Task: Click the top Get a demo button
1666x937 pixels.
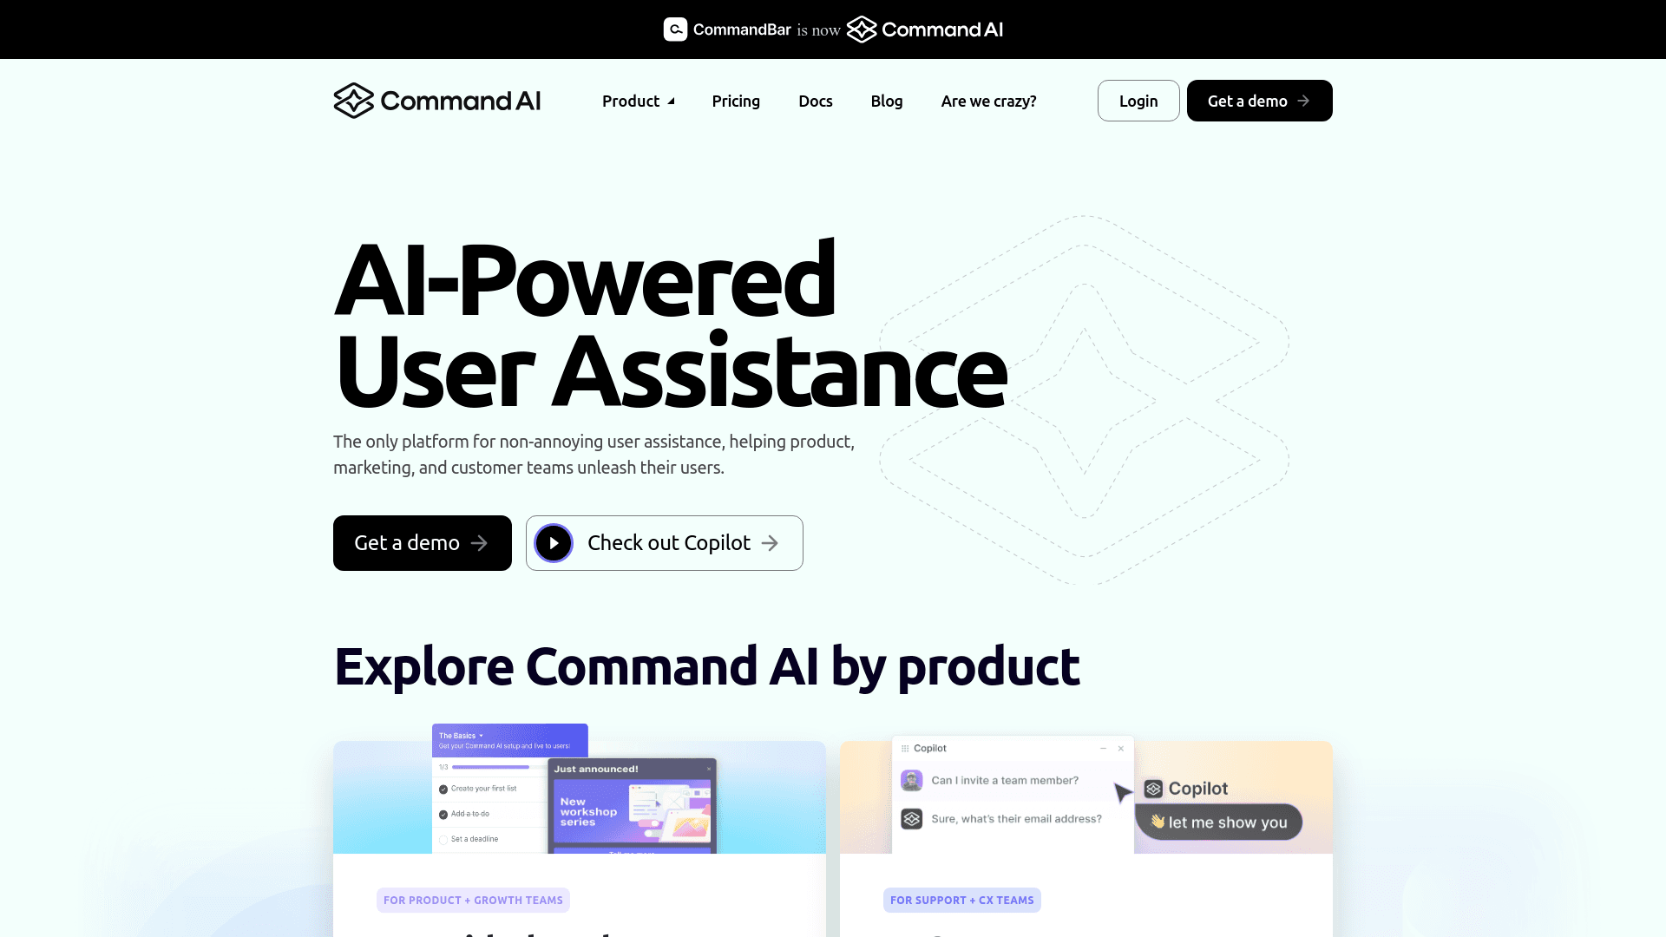Action: [x=1259, y=101]
